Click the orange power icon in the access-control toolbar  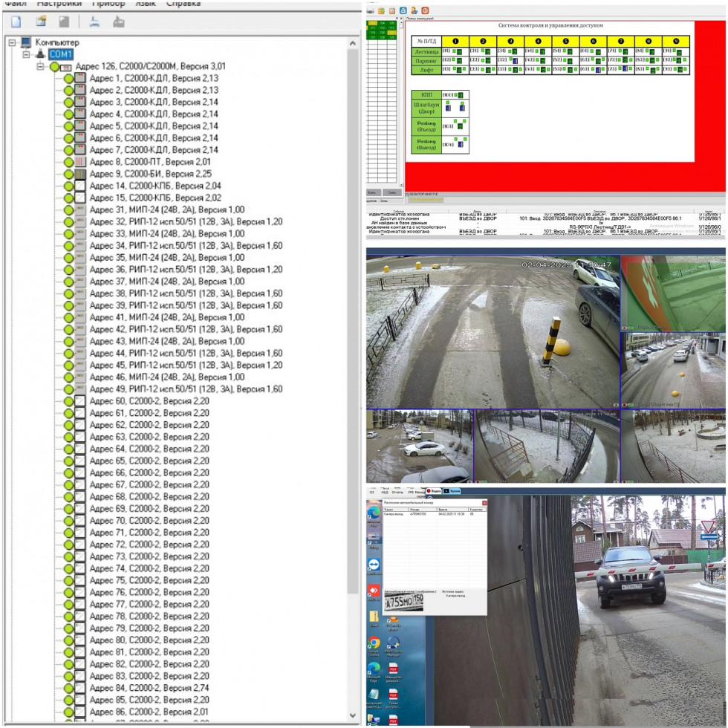pos(425,11)
